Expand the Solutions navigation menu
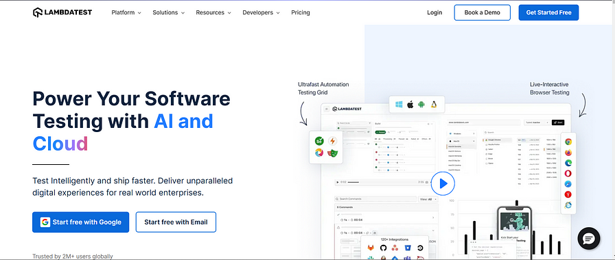The image size is (615, 260). (168, 12)
